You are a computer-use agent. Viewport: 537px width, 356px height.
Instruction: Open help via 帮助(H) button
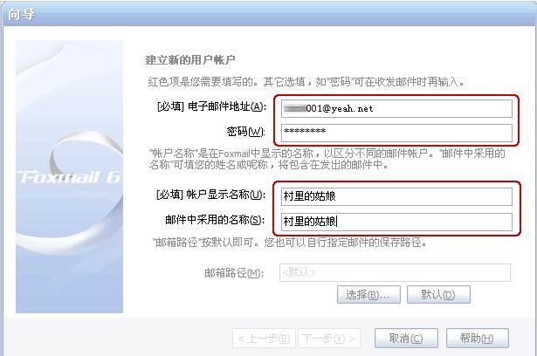478,339
